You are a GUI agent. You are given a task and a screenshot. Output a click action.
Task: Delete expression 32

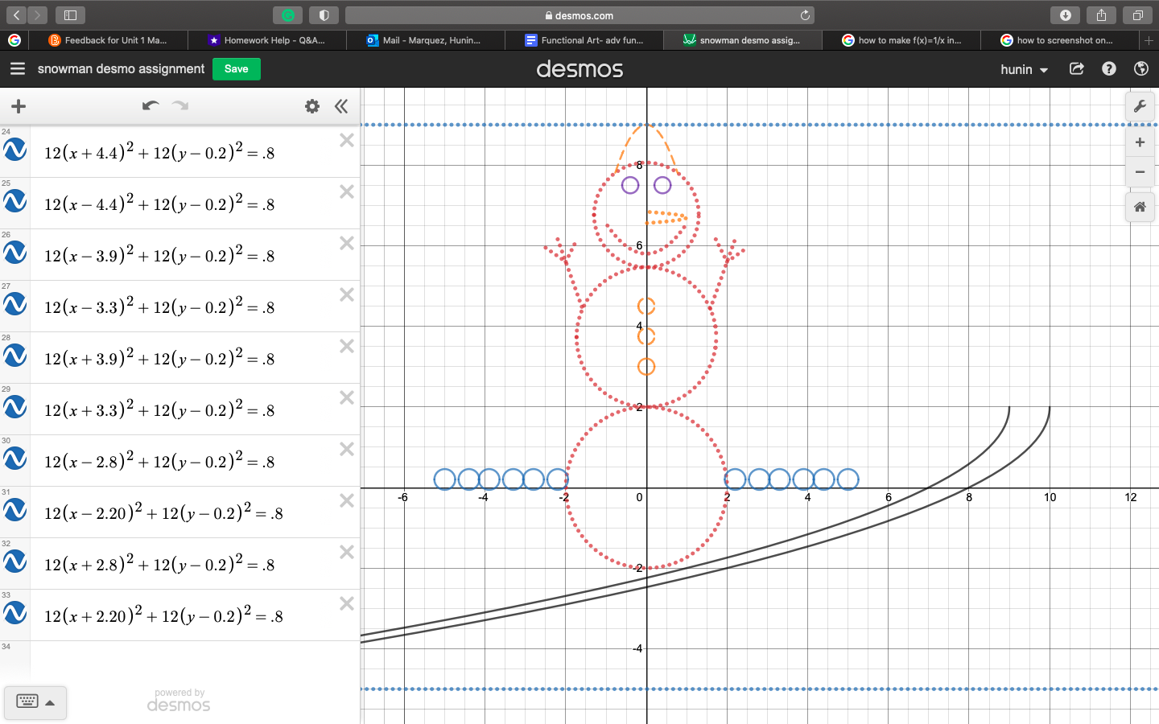[x=347, y=552]
